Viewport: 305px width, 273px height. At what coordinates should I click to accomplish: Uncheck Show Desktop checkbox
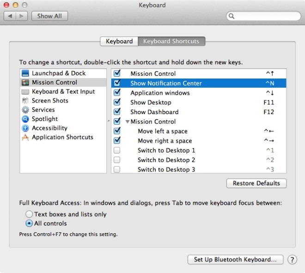[117, 102]
